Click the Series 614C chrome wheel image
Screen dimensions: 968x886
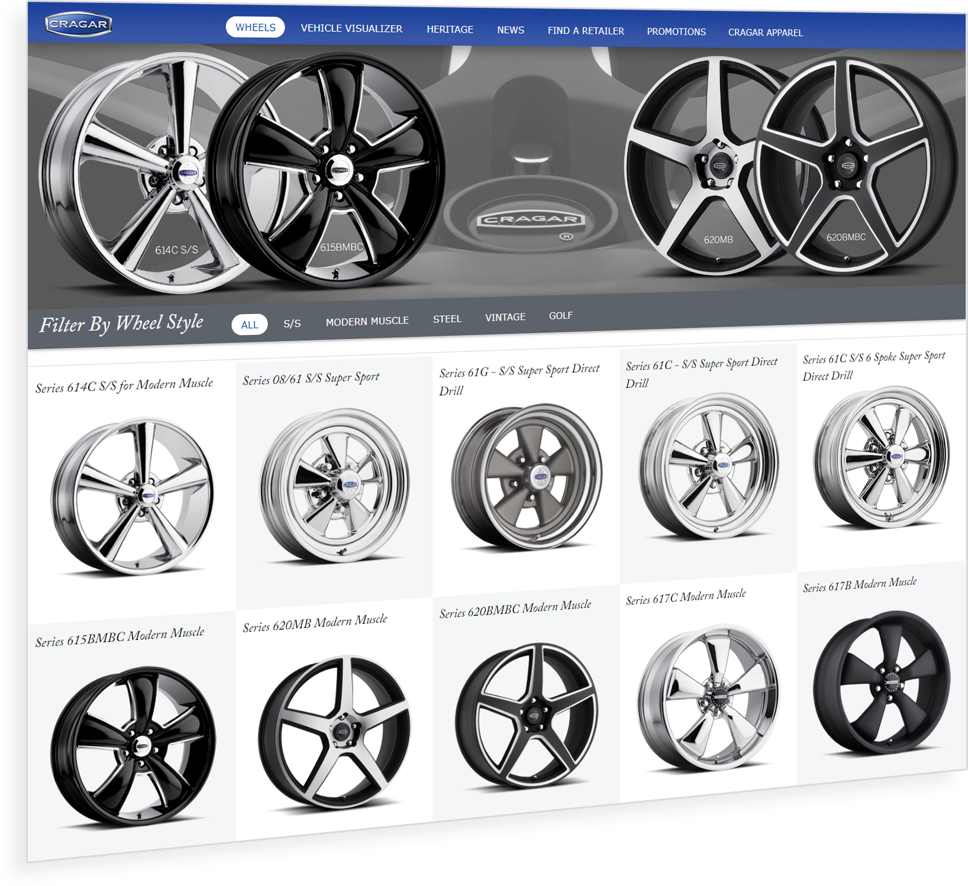(132, 497)
